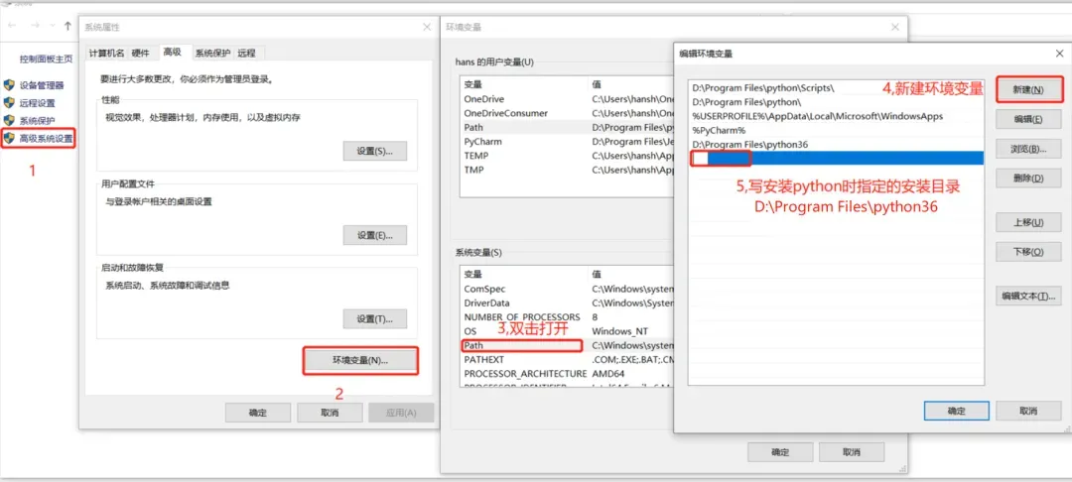Image resolution: width=1072 pixels, height=482 pixels.
Task: Switch to 系统保护 tab
Action: point(212,53)
